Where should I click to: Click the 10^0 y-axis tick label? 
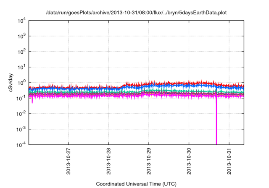(21, 83)
